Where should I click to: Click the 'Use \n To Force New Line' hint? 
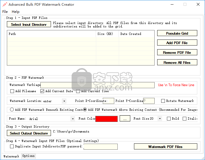click(176, 85)
